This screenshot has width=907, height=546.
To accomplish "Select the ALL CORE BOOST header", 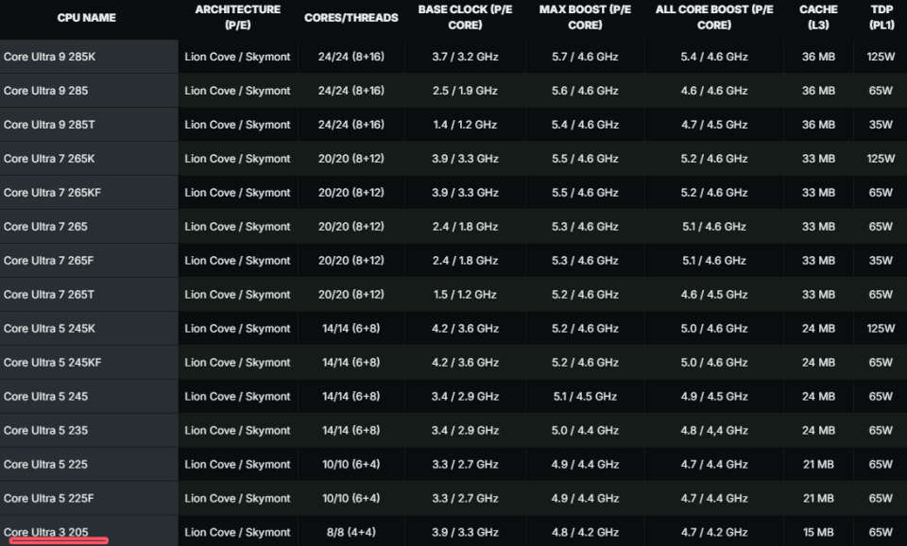I will point(713,17).
